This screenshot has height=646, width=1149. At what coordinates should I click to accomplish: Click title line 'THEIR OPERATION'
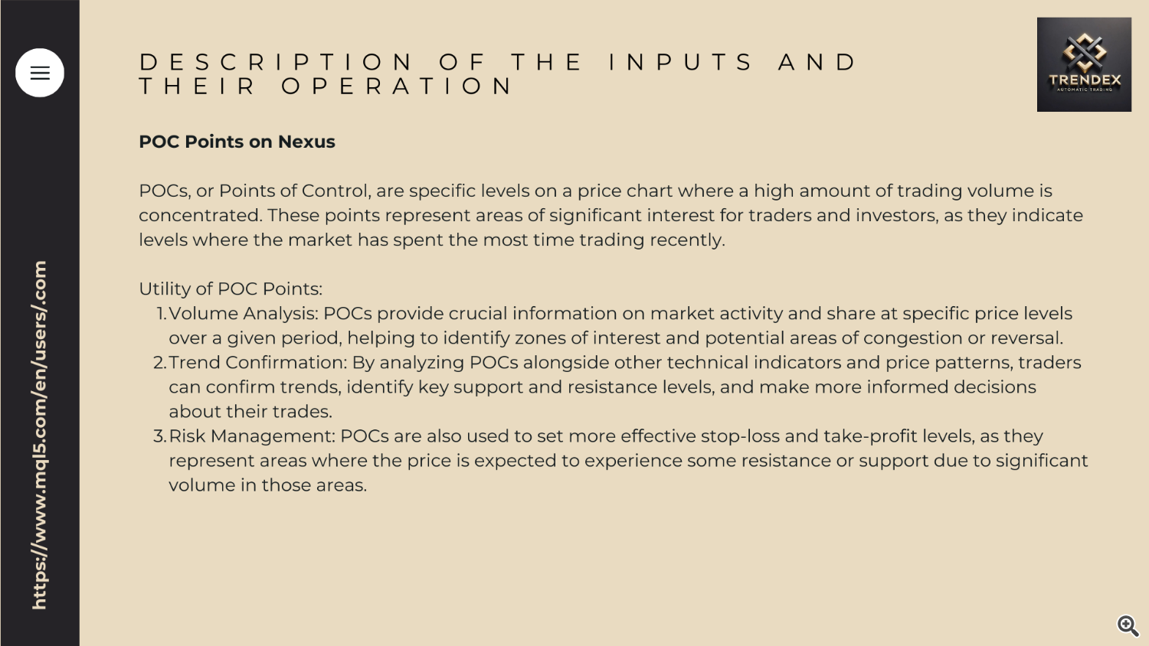click(x=326, y=86)
